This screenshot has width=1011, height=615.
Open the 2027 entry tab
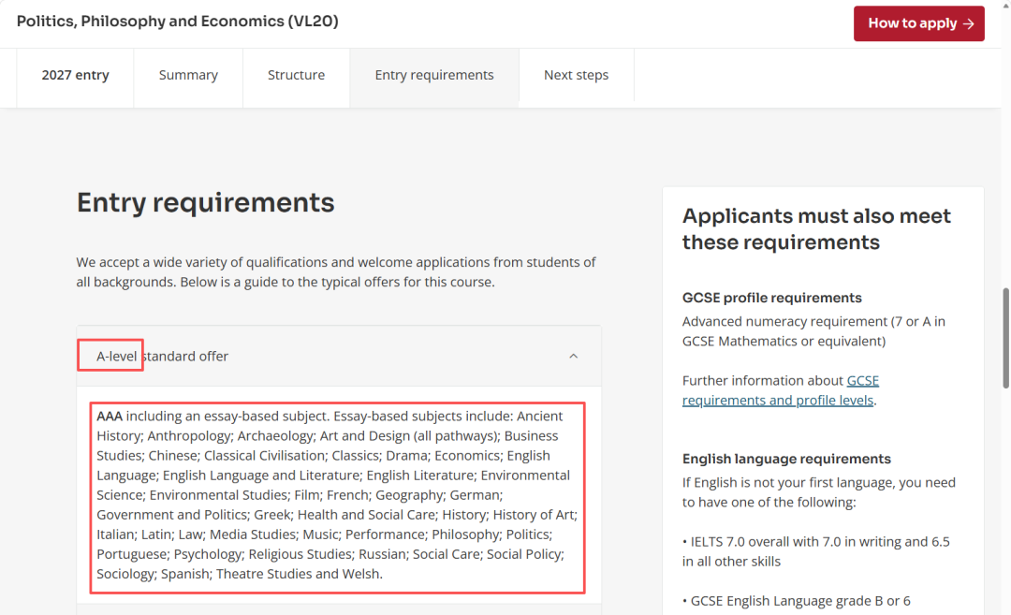pyautogui.click(x=76, y=76)
